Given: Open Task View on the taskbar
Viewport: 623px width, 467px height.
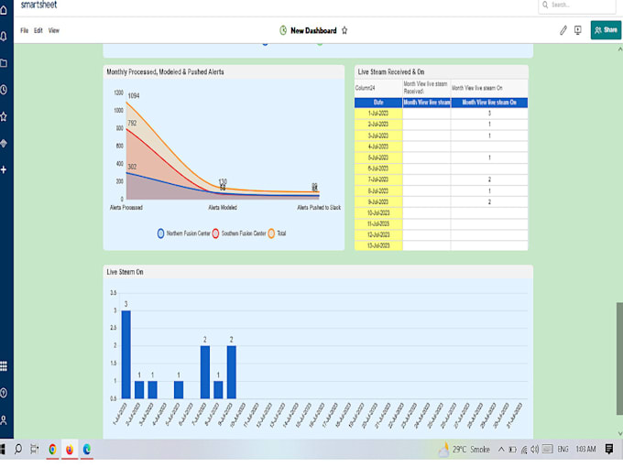Looking at the screenshot, I should [35, 449].
